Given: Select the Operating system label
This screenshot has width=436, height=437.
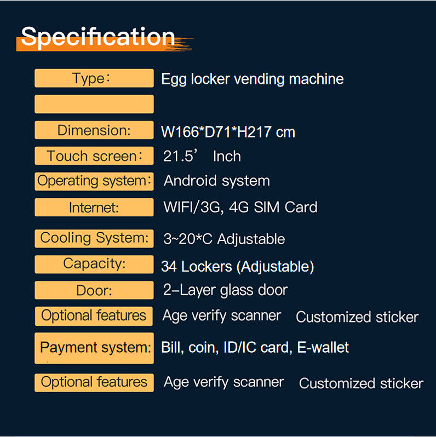Looking at the screenshot, I should coord(94,181).
